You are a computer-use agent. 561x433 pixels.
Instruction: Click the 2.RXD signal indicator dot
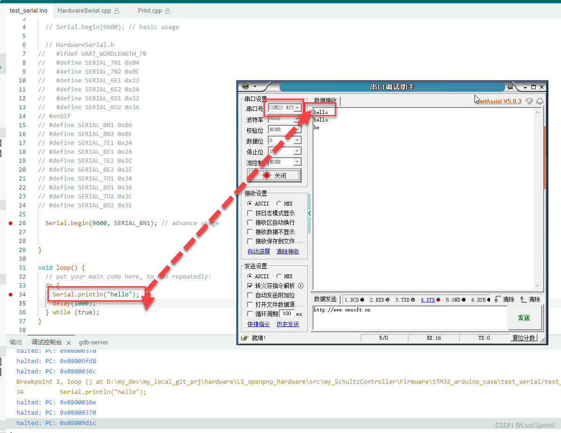388,300
